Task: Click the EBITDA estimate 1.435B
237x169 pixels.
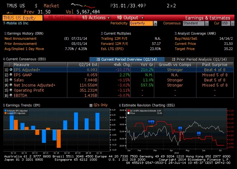Action: (x=91, y=95)
